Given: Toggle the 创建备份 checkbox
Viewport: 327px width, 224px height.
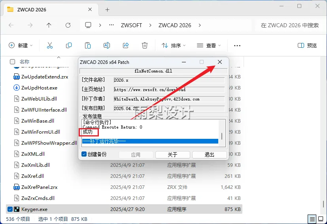Looking at the screenshot, I should click(x=84, y=154).
